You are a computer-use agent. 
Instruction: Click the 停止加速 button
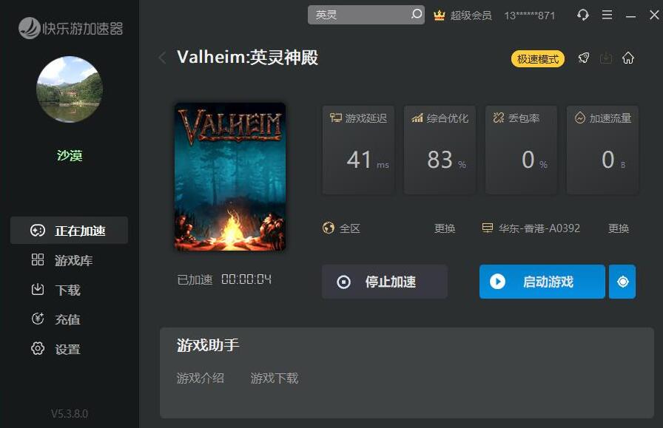point(384,282)
